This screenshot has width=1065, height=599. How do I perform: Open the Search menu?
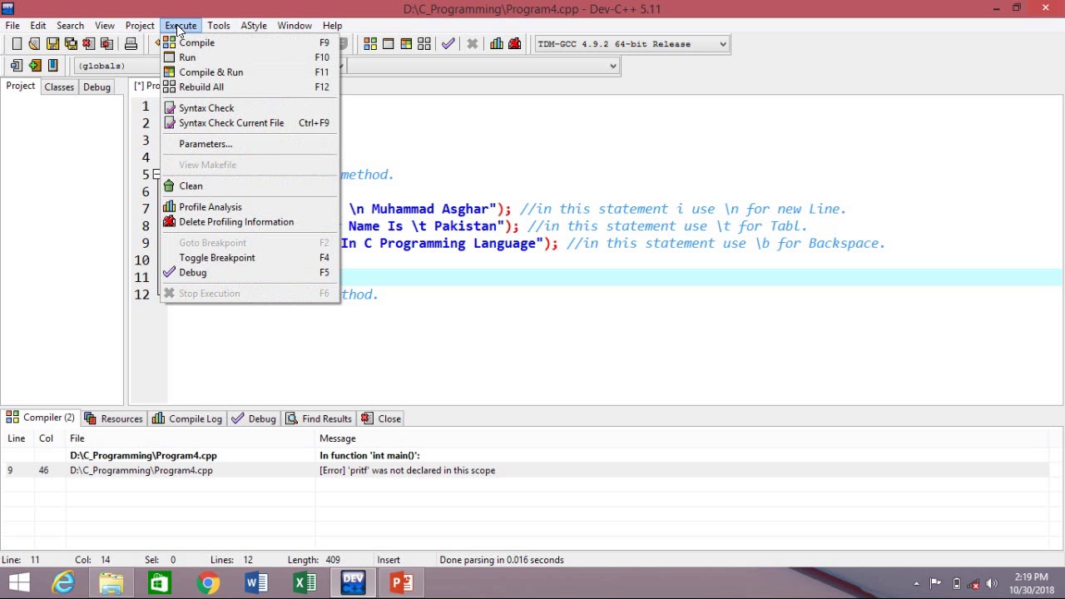click(x=70, y=26)
